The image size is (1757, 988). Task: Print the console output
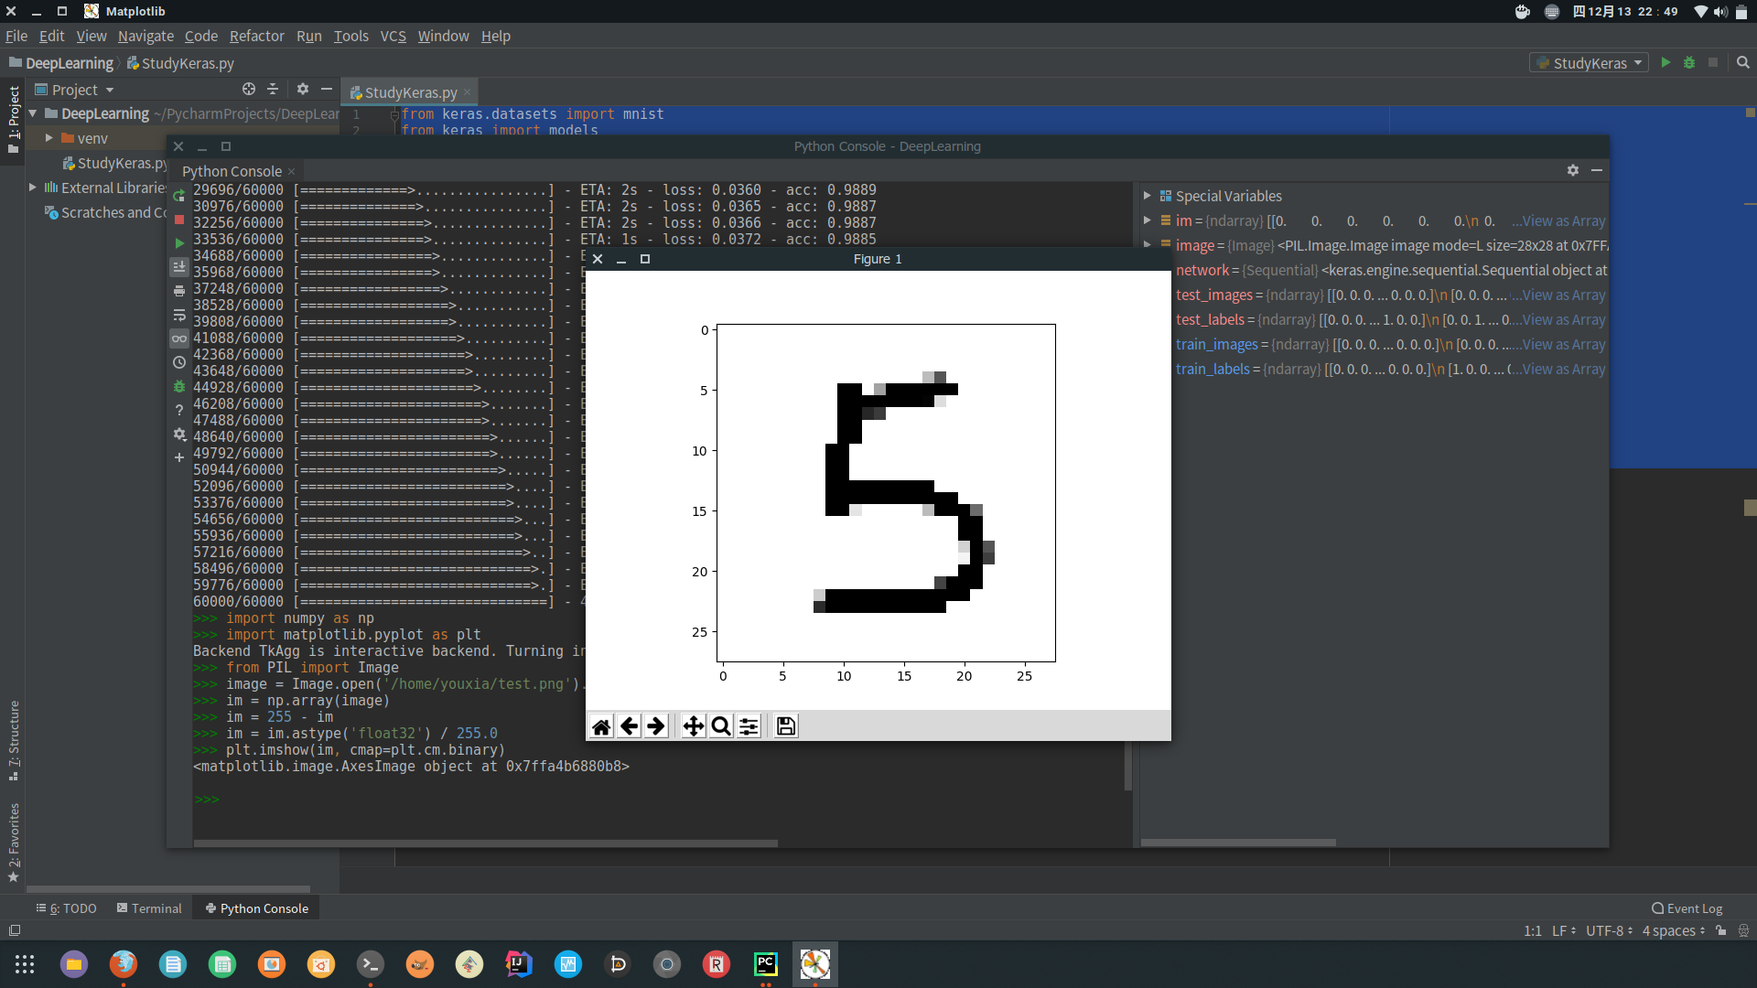[x=179, y=291]
